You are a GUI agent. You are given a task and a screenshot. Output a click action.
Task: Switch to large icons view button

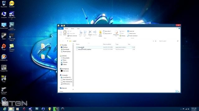point(179,91)
